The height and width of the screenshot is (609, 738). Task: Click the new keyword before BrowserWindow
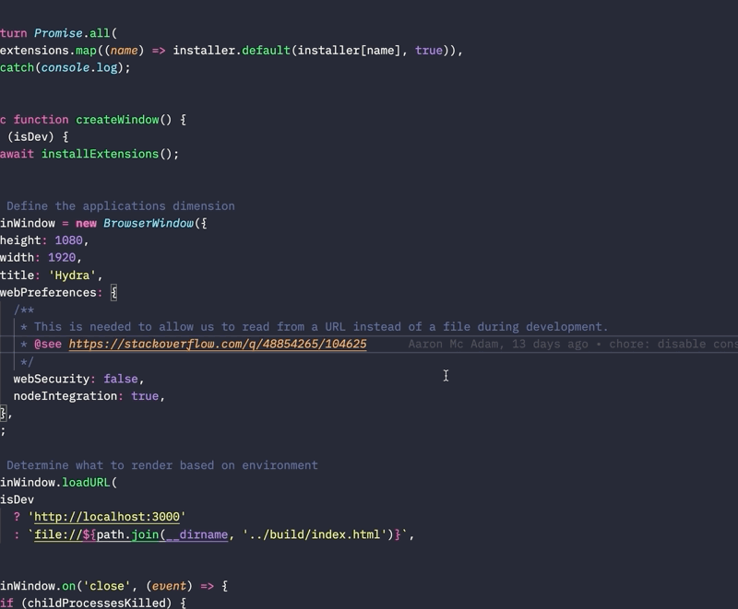click(x=86, y=223)
